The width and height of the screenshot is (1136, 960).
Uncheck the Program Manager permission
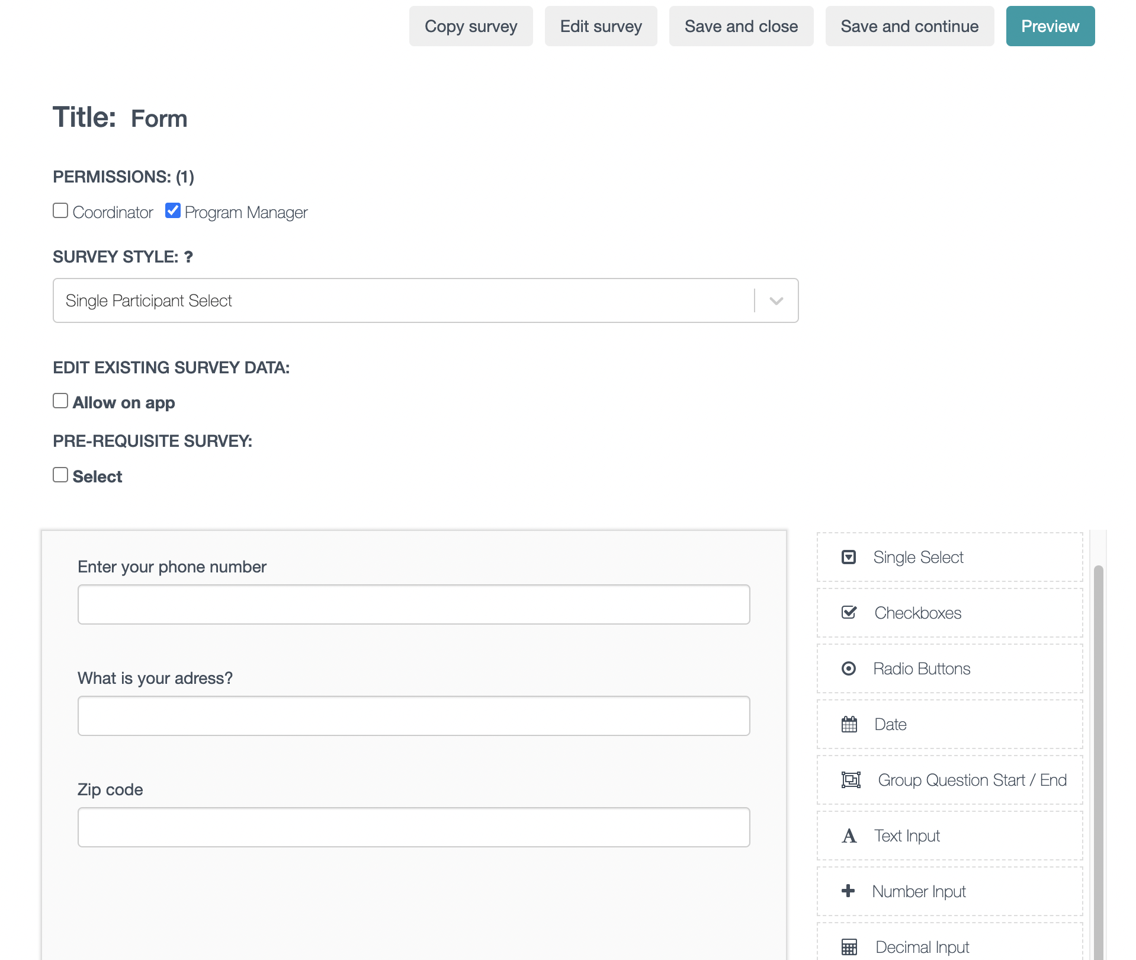coord(172,211)
